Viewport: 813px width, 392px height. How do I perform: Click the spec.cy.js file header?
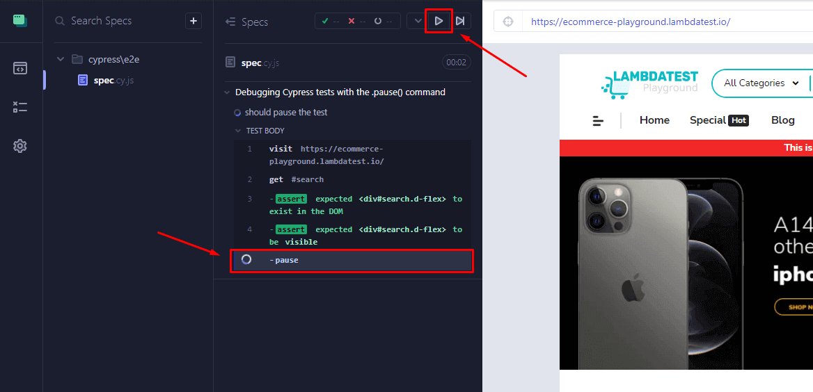(253, 63)
